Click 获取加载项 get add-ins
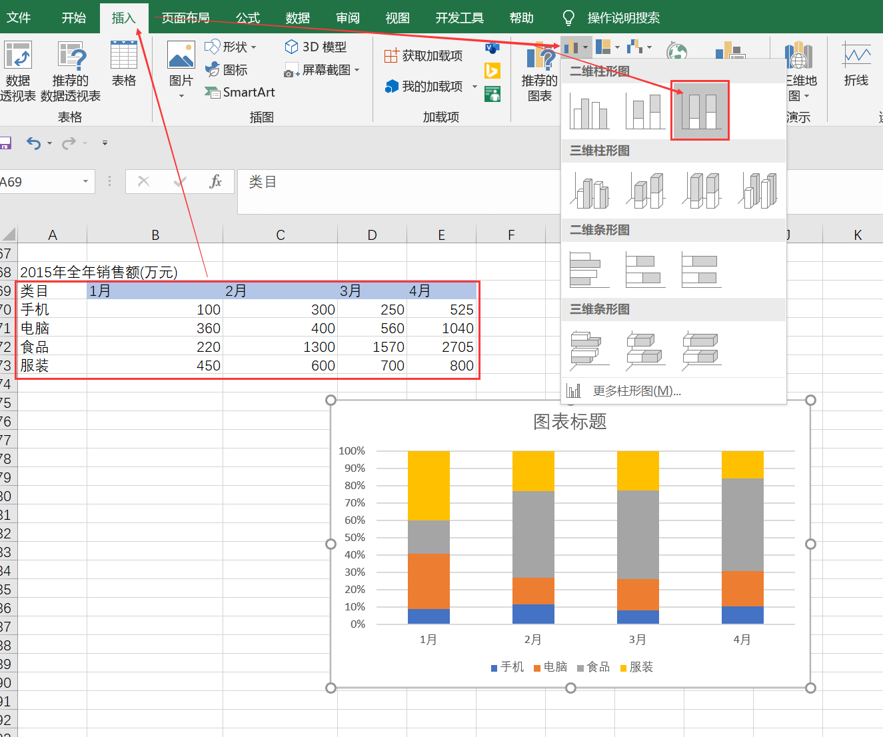Screen dimensions: 883x737 [424, 56]
